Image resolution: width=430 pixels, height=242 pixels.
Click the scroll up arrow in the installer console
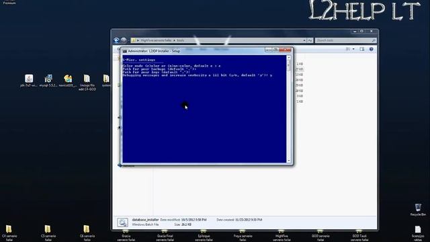point(288,58)
